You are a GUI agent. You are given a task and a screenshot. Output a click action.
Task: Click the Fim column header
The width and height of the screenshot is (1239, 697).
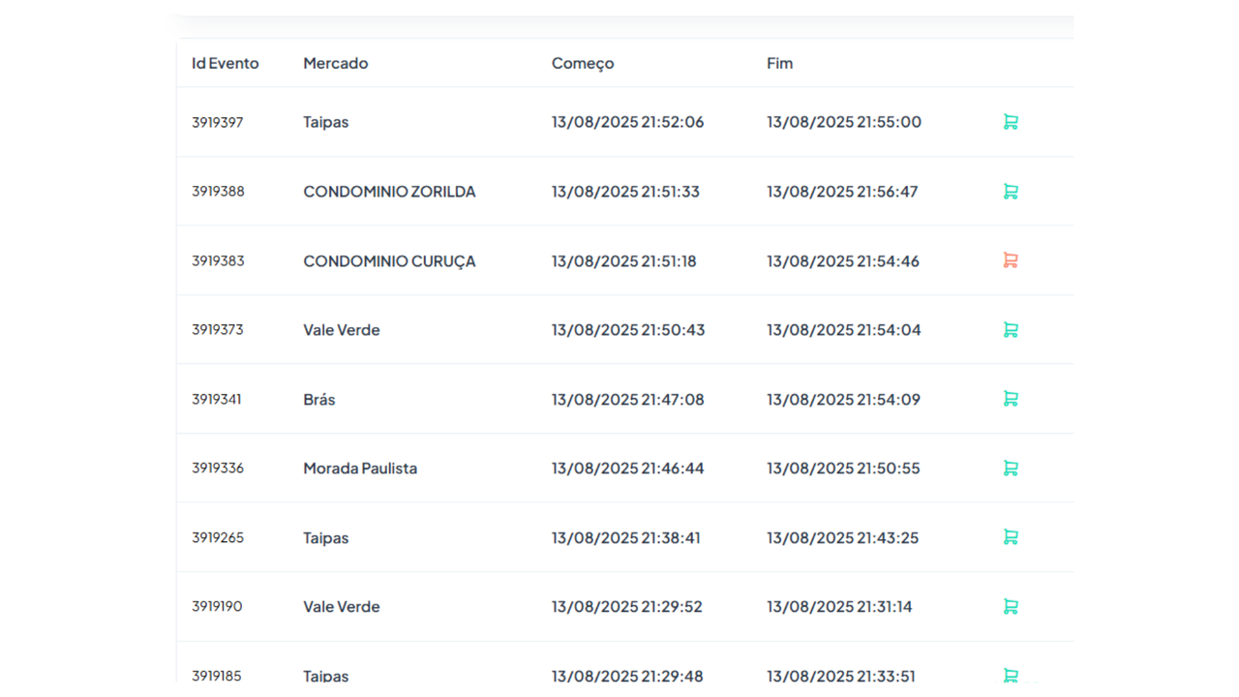click(x=779, y=63)
